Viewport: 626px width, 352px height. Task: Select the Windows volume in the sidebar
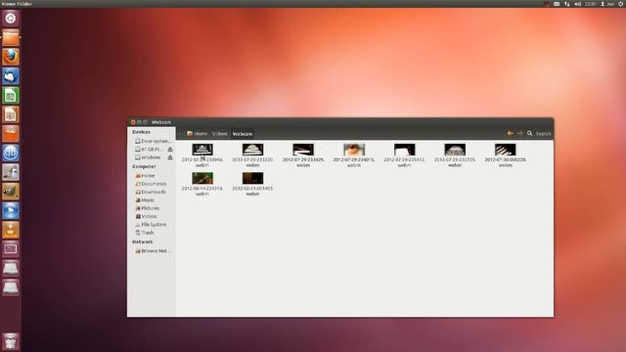tap(149, 157)
